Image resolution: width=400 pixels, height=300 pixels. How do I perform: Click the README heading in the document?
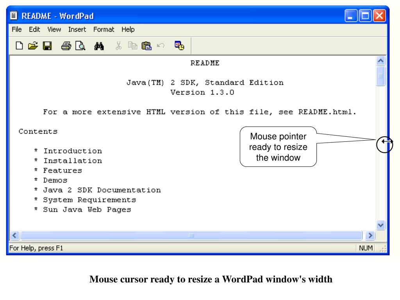click(205, 63)
